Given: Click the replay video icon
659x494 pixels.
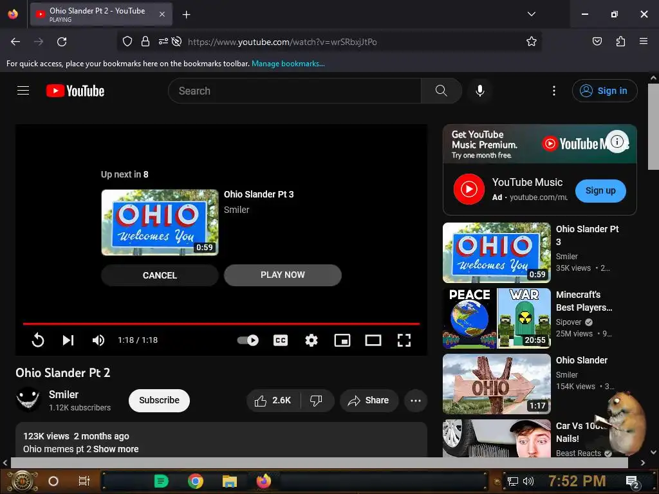Looking at the screenshot, I should tap(38, 340).
